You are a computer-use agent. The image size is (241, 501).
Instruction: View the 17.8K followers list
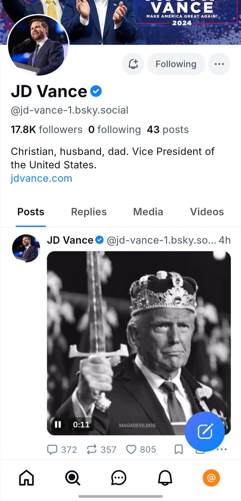point(46,130)
